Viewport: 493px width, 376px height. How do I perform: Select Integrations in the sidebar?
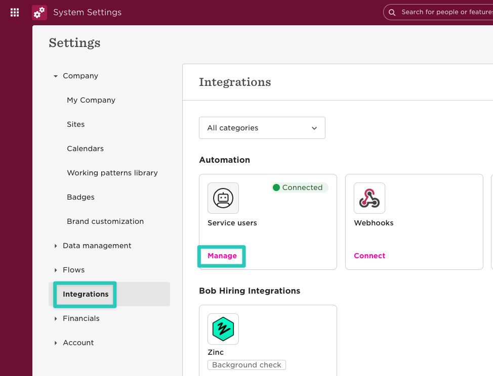pos(86,294)
